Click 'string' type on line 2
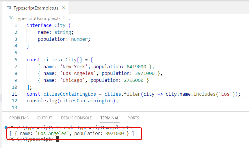 [x=63, y=32]
